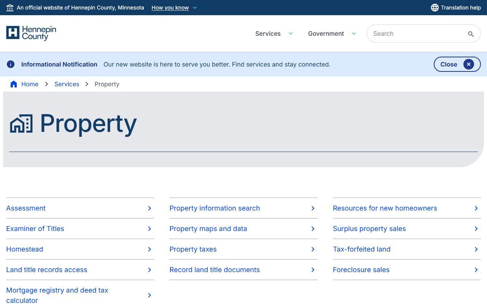Go to Services in the breadcrumb

(67, 84)
